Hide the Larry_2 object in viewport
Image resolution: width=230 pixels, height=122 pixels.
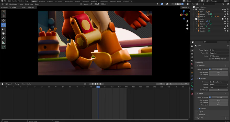[x=225, y=17]
